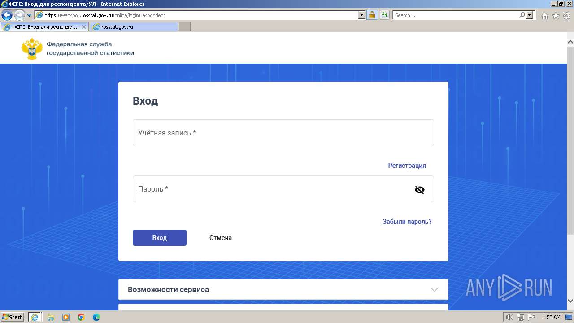Image resolution: width=574 pixels, height=323 pixels.
Task: Open the Tools gear icon
Action: 567,16
